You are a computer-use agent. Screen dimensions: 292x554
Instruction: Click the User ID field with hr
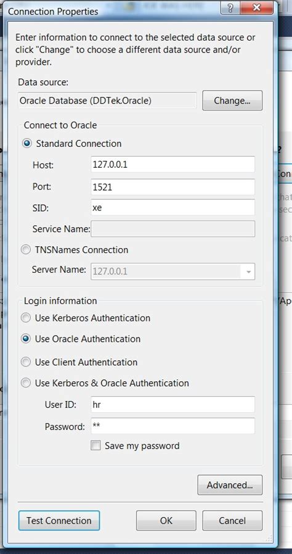[x=172, y=405]
